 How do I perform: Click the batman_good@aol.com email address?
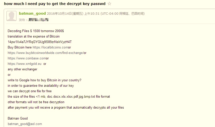coord(25,124)
